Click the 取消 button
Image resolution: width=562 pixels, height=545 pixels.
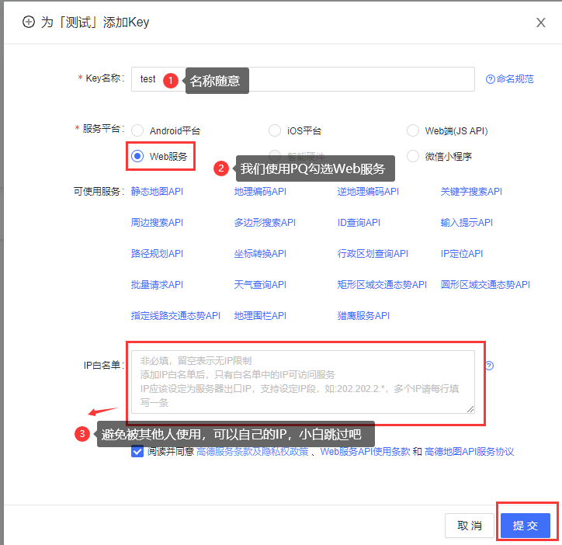click(x=470, y=526)
